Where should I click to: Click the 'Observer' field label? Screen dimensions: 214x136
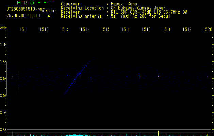70,4
